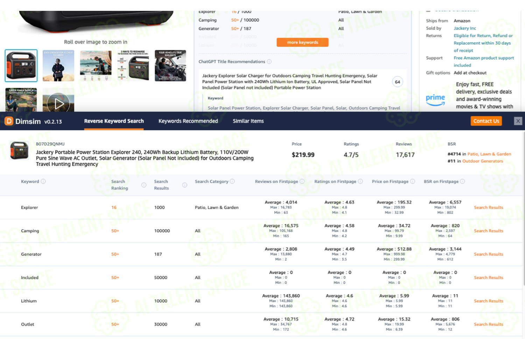
Task: Open Free Amazon product support link
Action: point(484,62)
